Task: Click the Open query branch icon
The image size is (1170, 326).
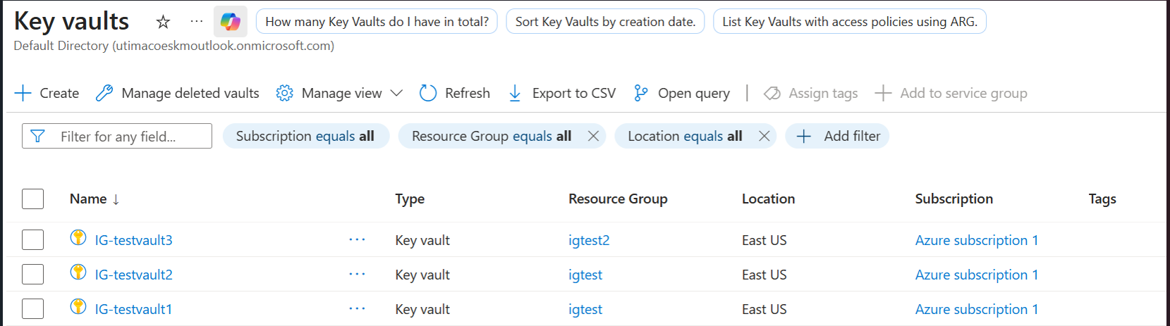Action: coord(640,93)
